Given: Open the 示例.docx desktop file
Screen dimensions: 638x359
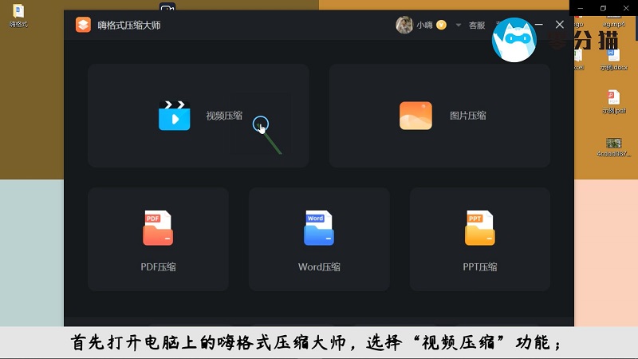Looking at the screenshot, I should coord(613,57).
